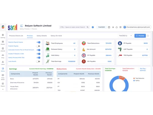This screenshot has width=153, height=115.
Task: Click the page vertical scrollbar
Action: pyautogui.click(x=152, y=49)
